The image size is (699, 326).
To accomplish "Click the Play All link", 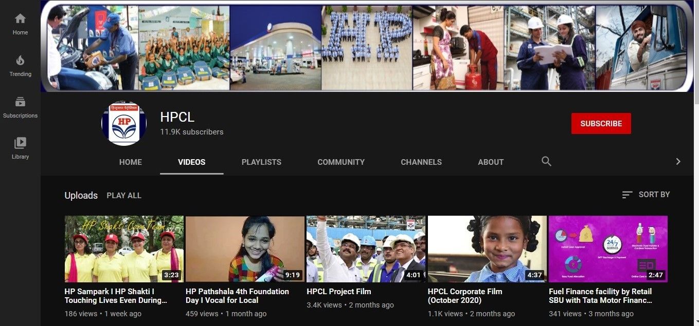I will (x=124, y=196).
